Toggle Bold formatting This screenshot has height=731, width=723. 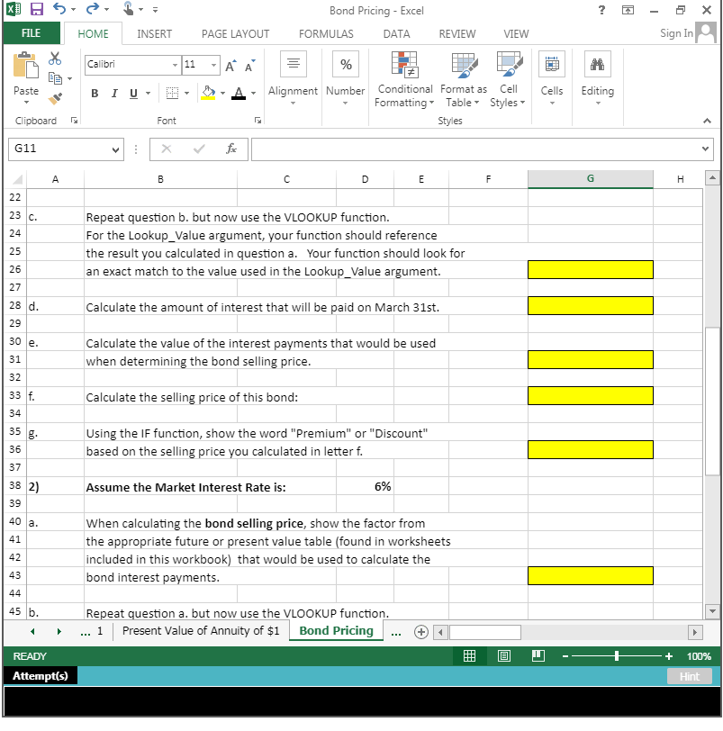tap(95, 94)
